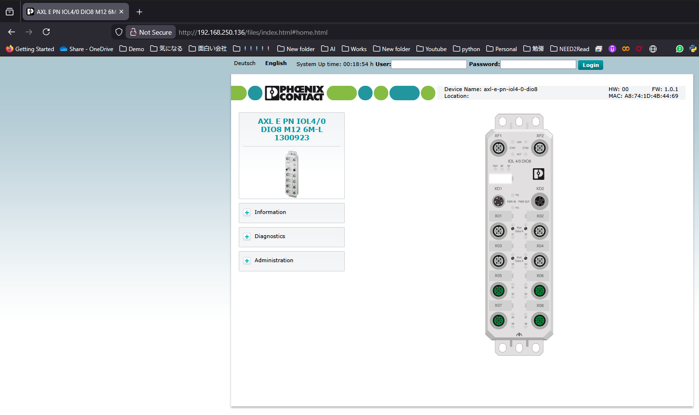699x415 pixels.
Task: Switch language to Deutsch
Action: pyautogui.click(x=245, y=64)
